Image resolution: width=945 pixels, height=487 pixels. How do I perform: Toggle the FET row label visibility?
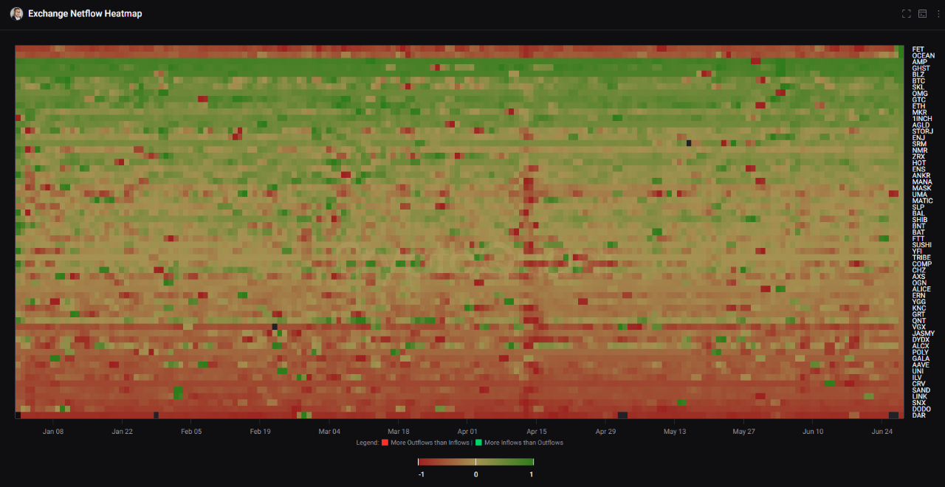pyautogui.click(x=918, y=49)
